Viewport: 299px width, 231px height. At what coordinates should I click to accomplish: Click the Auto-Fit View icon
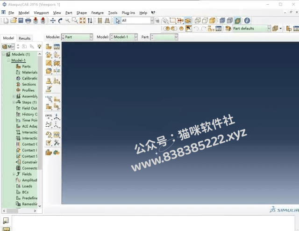82,21
